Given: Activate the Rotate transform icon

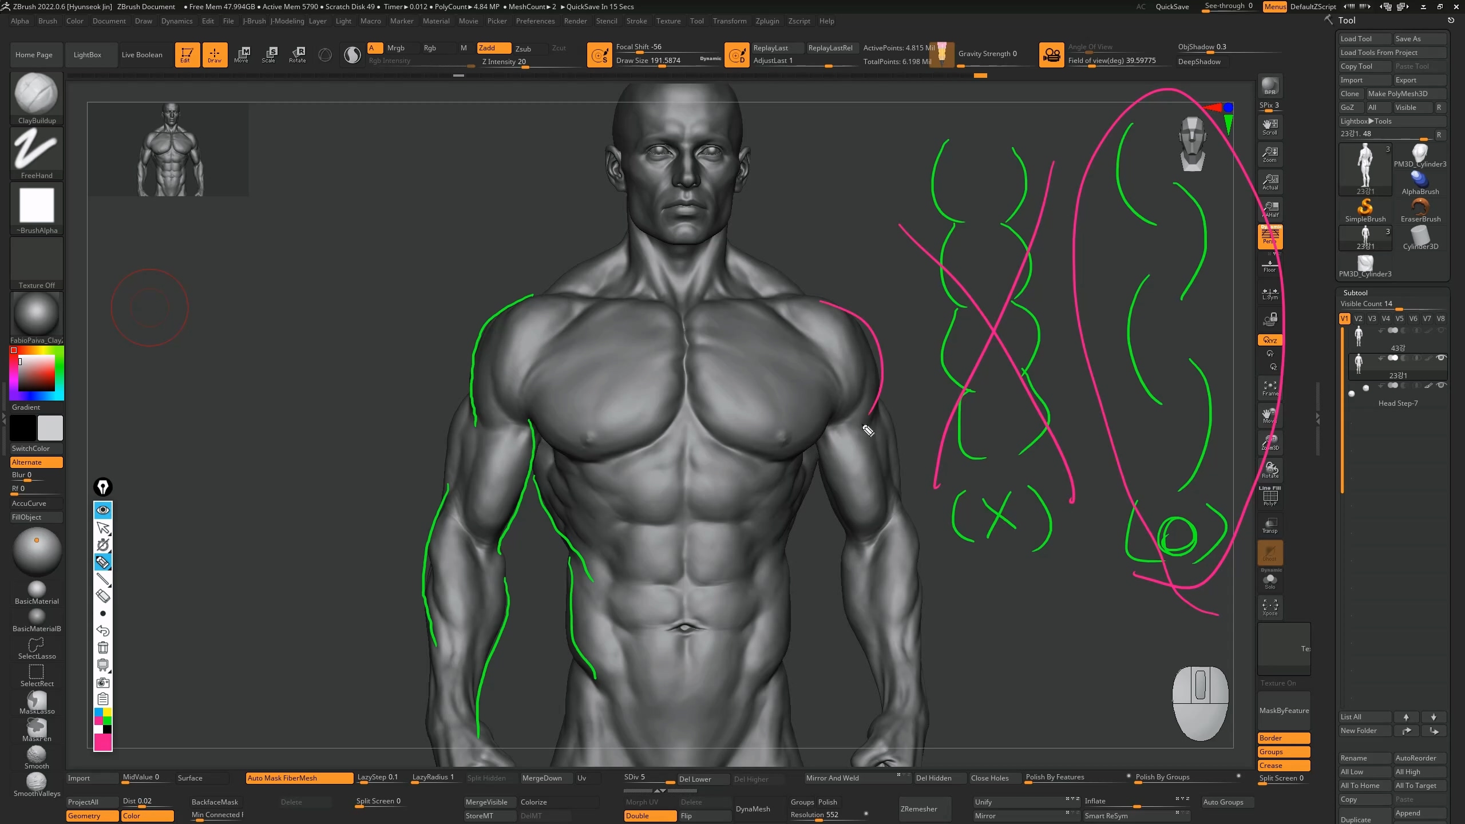Looking at the screenshot, I should coord(298,54).
